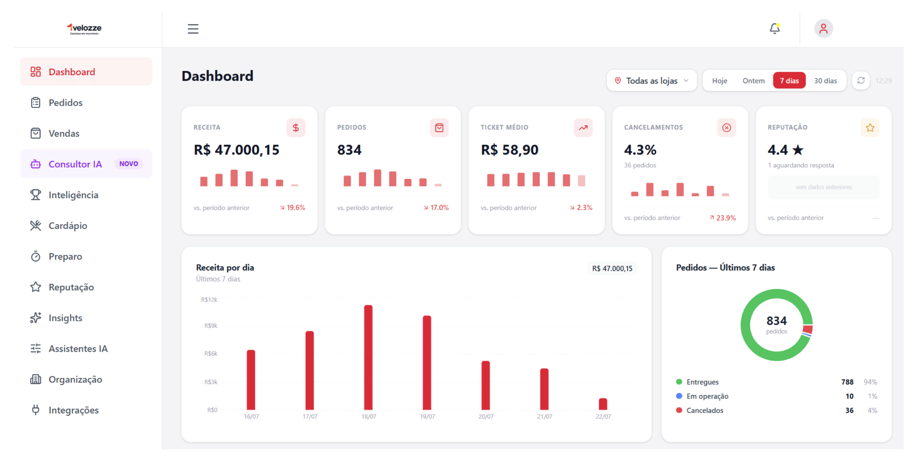
Task: Click the Ticket Médio value R$ 58,90
Action: [x=510, y=150]
